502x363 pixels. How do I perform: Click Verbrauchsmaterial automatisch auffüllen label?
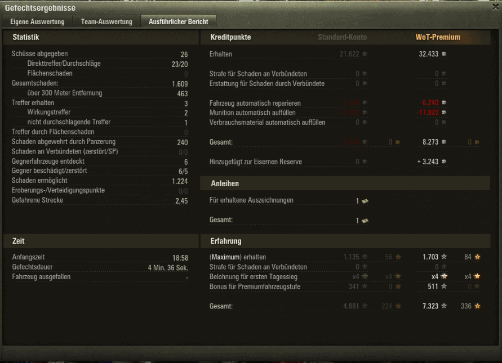[267, 123]
